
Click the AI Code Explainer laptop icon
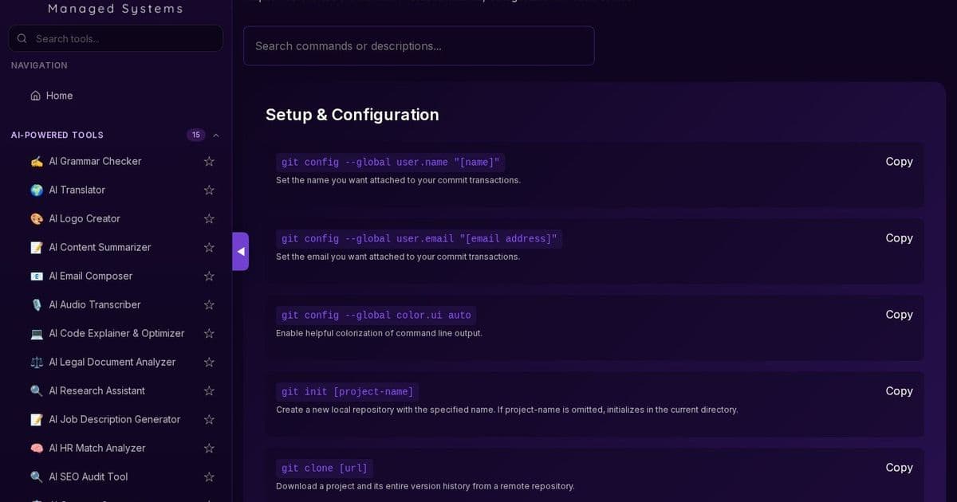click(x=37, y=333)
